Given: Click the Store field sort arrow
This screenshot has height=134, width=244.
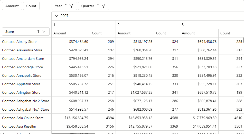Looking at the screenshot, I should (x=39, y=32).
